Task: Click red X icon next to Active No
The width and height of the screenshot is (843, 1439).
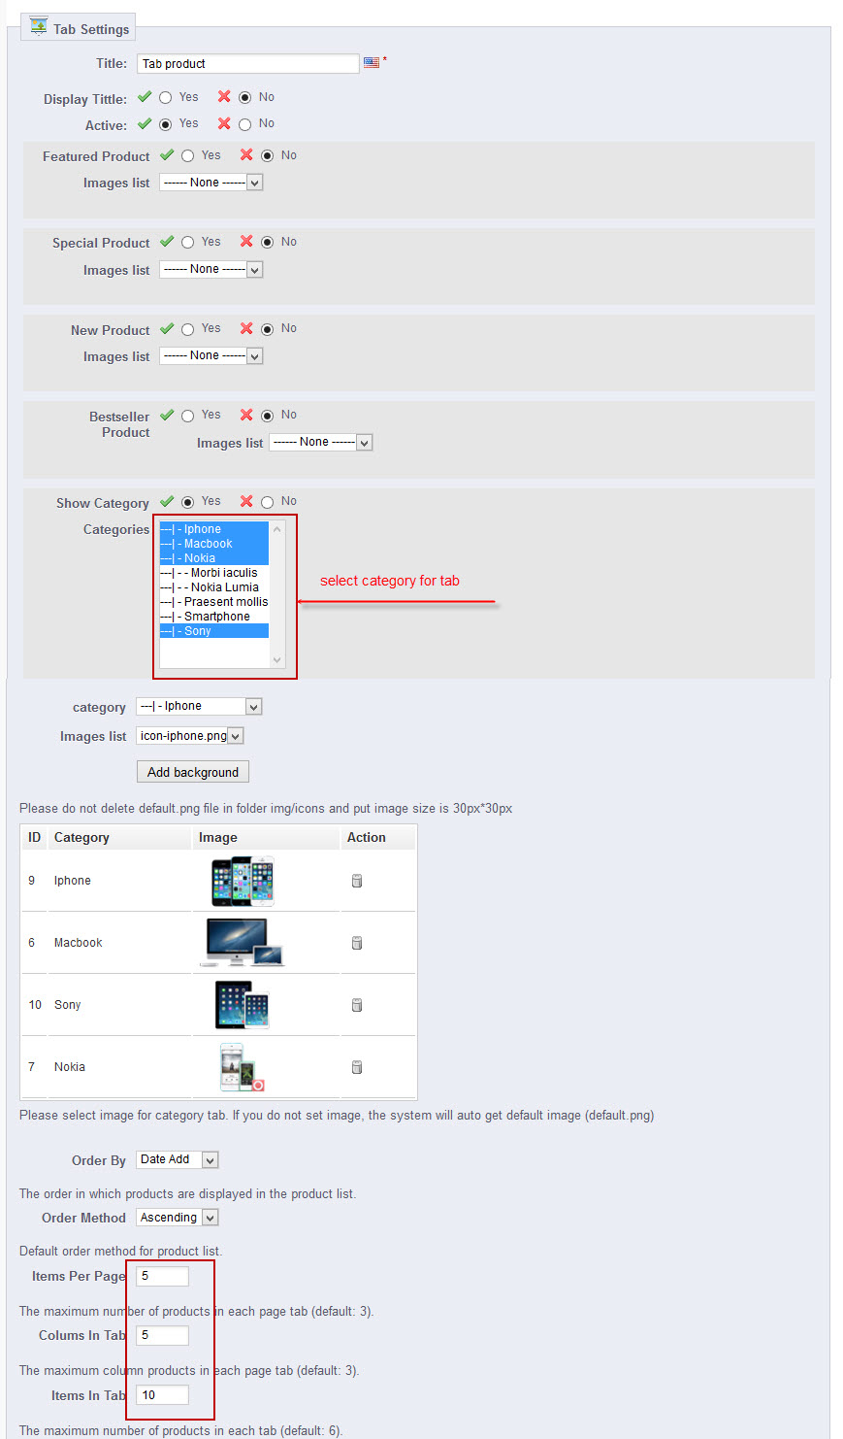Action: pyautogui.click(x=224, y=123)
